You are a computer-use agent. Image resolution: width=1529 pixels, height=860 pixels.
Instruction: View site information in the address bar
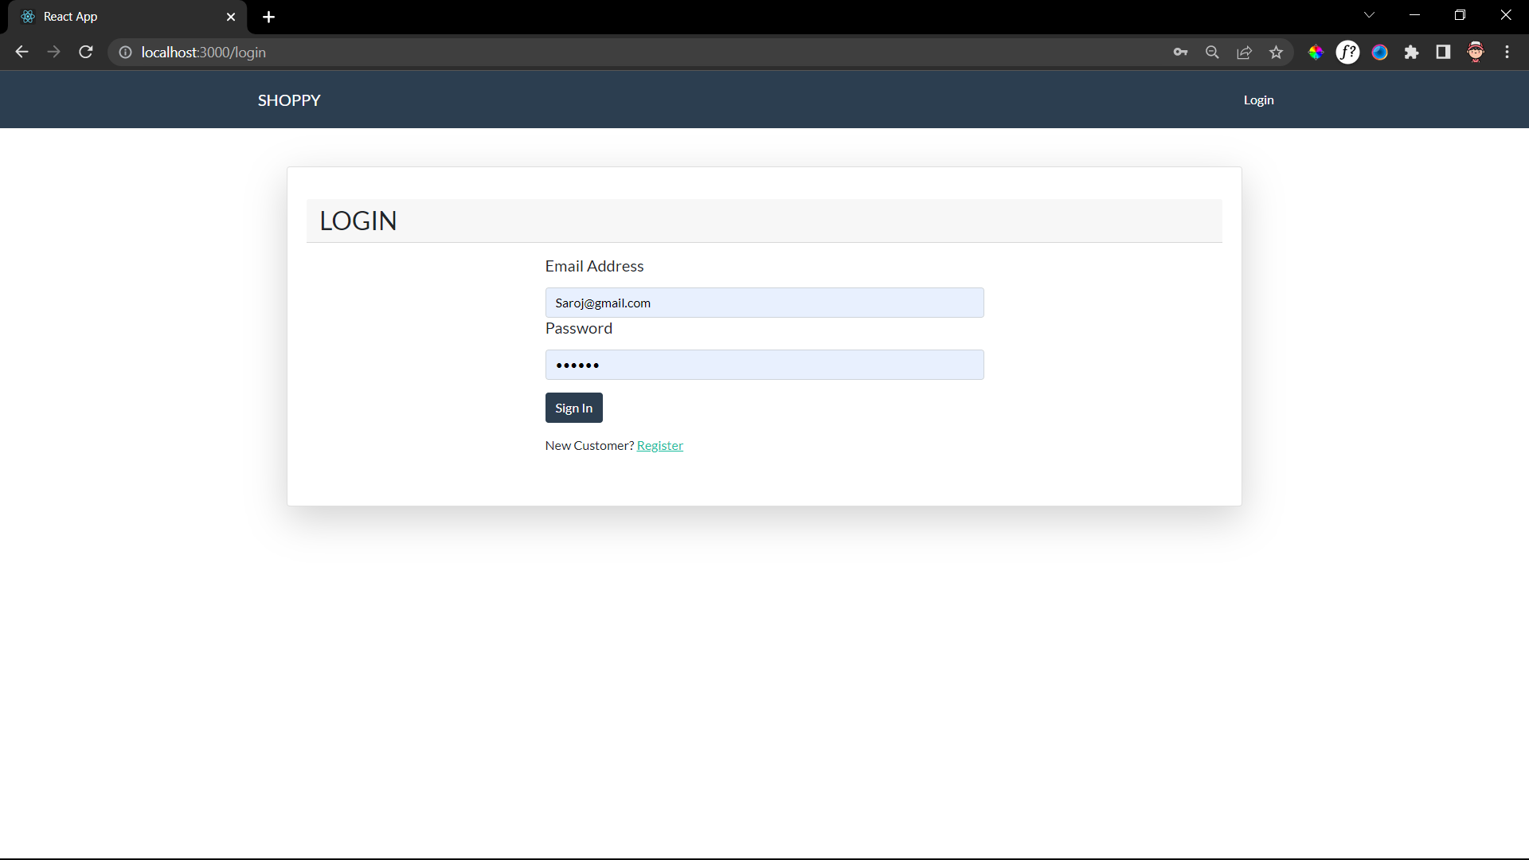pos(125,52)
